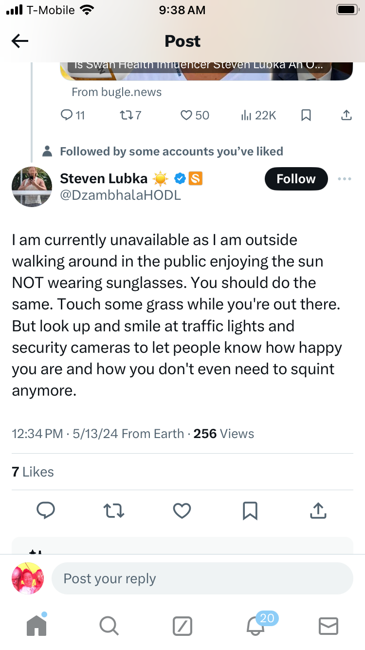View the 7 Likes list
Viewport: 365px width, 650px height.
tap(33, 472)
